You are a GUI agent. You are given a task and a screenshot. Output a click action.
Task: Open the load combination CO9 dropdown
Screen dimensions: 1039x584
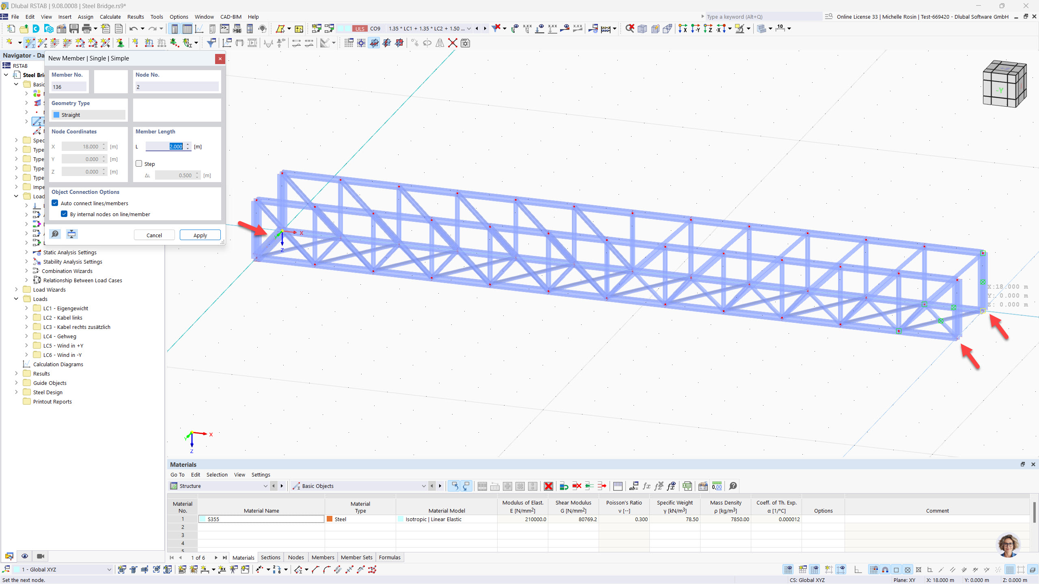pos(469,29)
